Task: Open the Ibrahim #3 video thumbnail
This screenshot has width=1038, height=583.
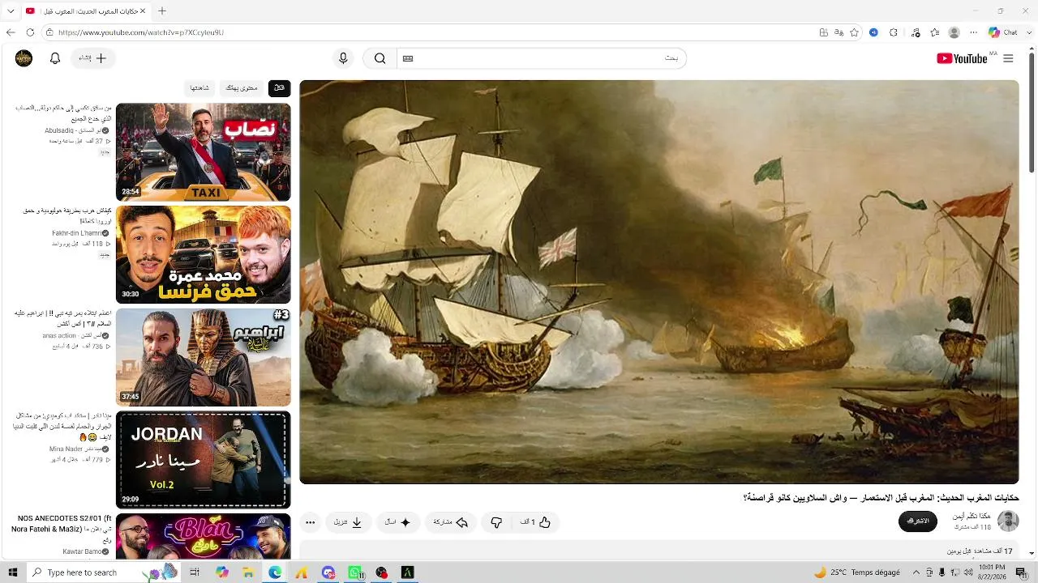Action: tap(203, 357)
